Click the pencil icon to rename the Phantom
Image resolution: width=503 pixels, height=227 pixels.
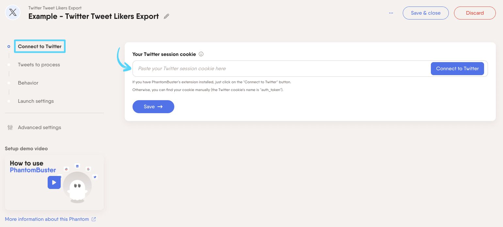coord(166,16)
